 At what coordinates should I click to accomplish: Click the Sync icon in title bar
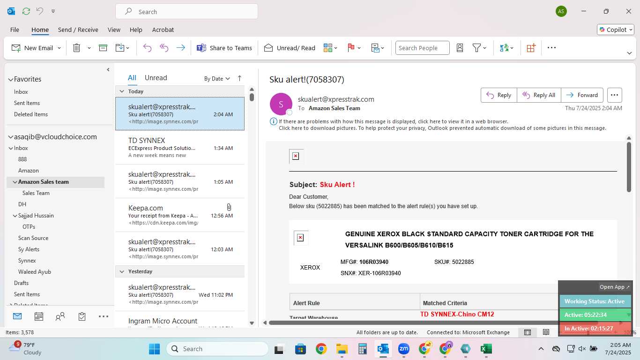(x=26, y=11)
